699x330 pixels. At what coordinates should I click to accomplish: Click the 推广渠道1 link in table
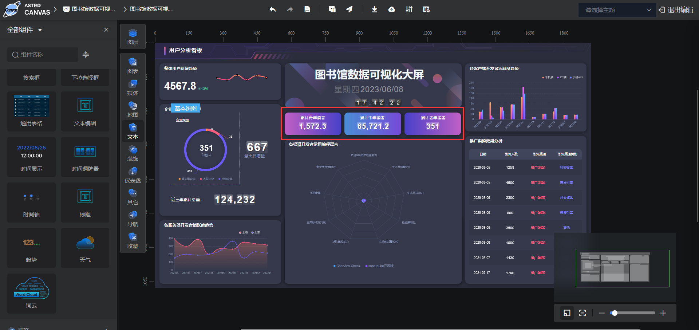(x=538, y=167)
